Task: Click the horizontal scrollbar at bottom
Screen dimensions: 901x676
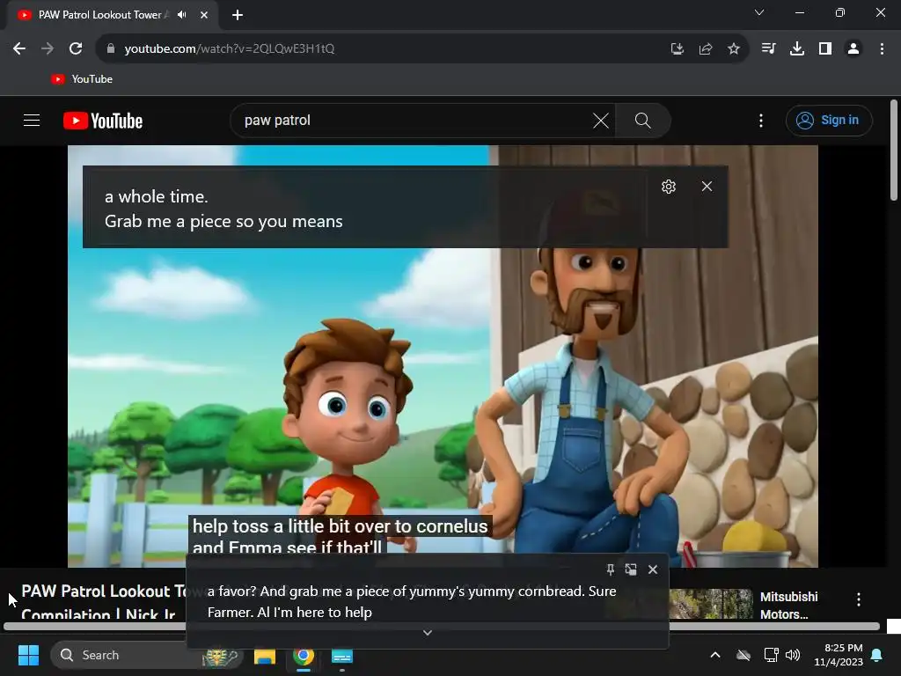Action: [442, 627]
